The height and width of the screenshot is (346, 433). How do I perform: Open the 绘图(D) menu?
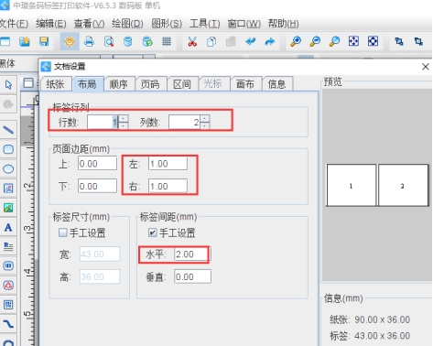pos(127,24)
